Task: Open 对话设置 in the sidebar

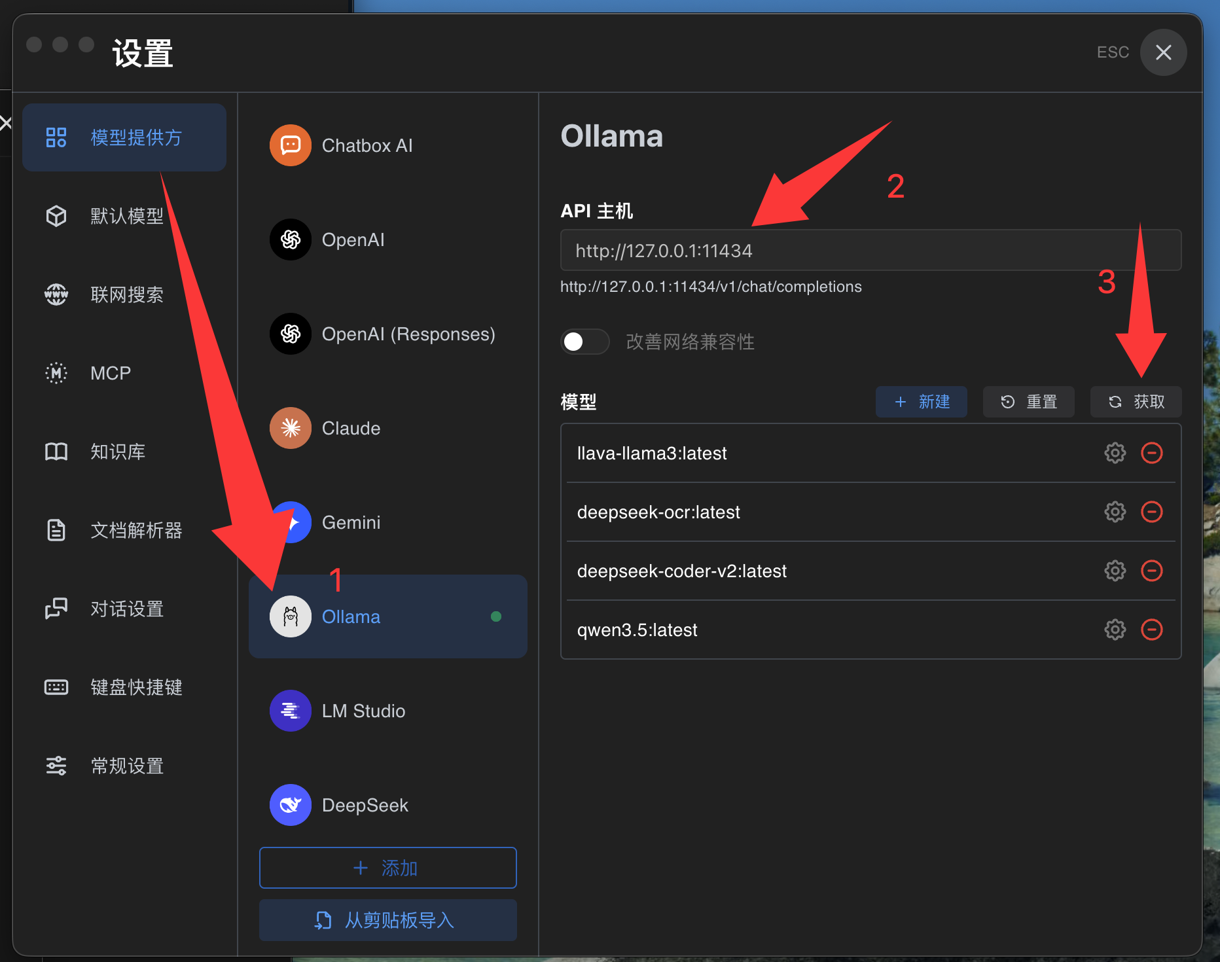Action: point(124,609)
